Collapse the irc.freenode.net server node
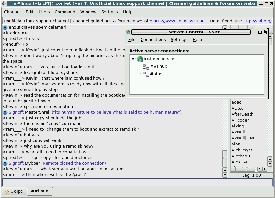The image size is (275, 198). coord(133,59)
